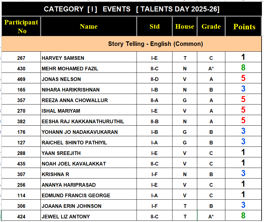Viewport: 264px width, 222px height.
Task: Select participant number 270 cell
Action: [21, 110]
